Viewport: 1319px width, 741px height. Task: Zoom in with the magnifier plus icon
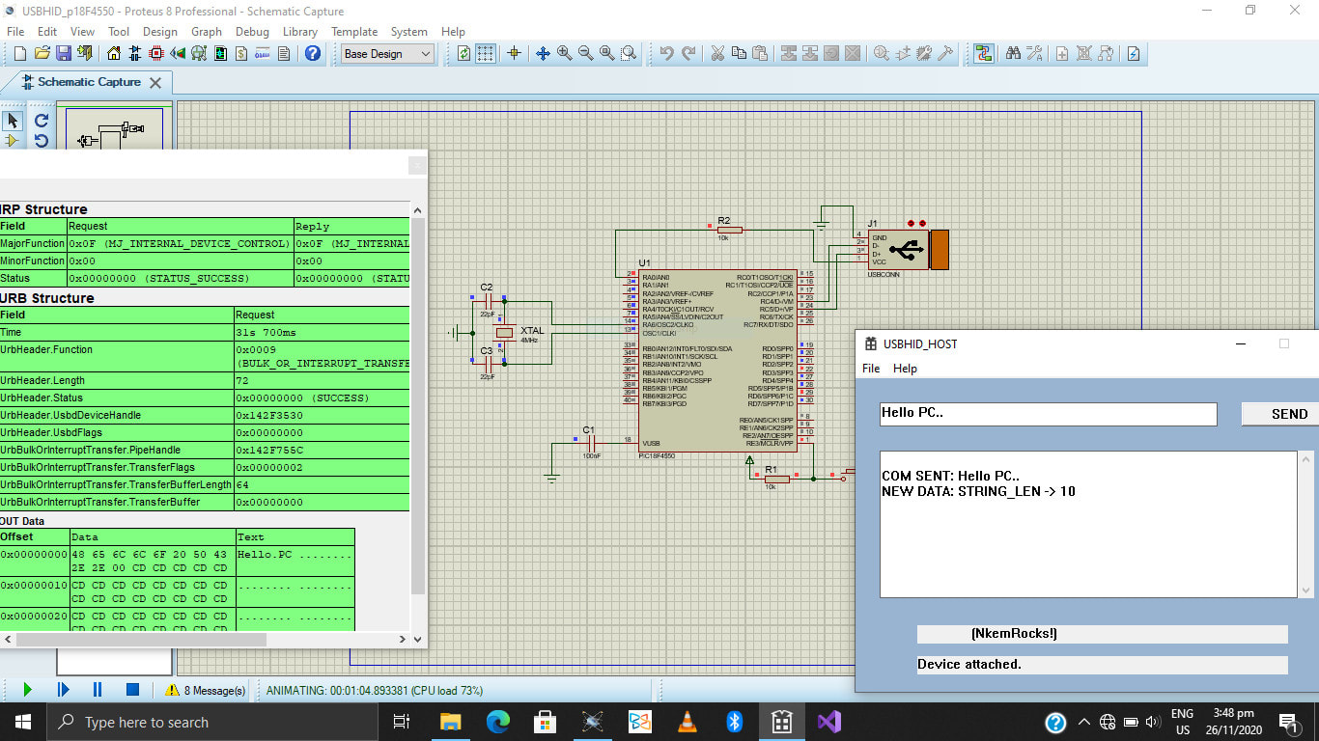pyautogui.click(x=564, y=54)
